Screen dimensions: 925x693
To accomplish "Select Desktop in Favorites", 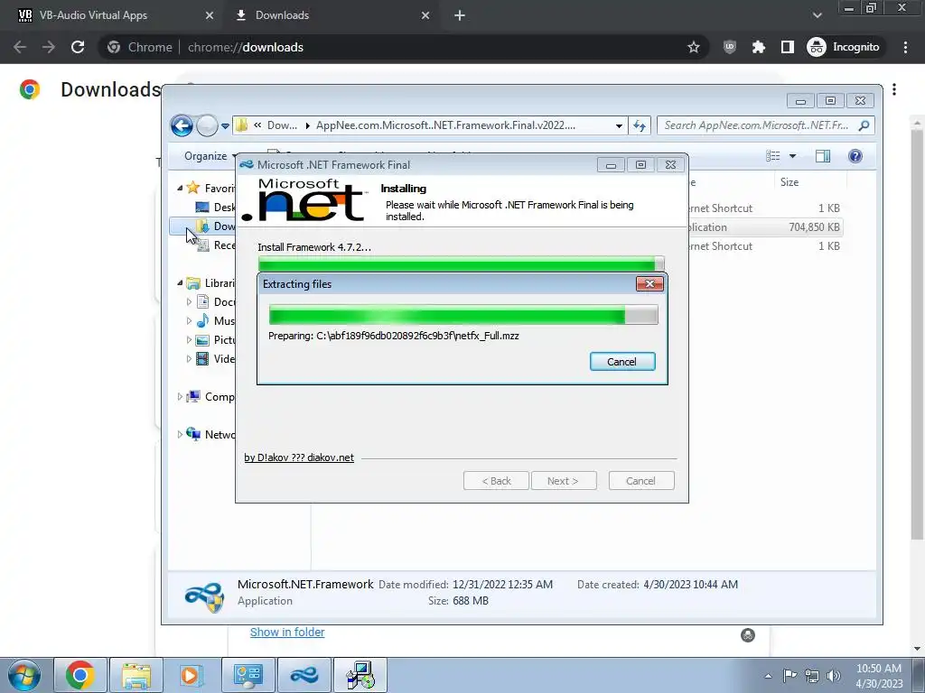I will coord(215,208).
